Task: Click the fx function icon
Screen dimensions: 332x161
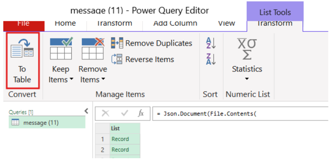Action: point(141,113)
